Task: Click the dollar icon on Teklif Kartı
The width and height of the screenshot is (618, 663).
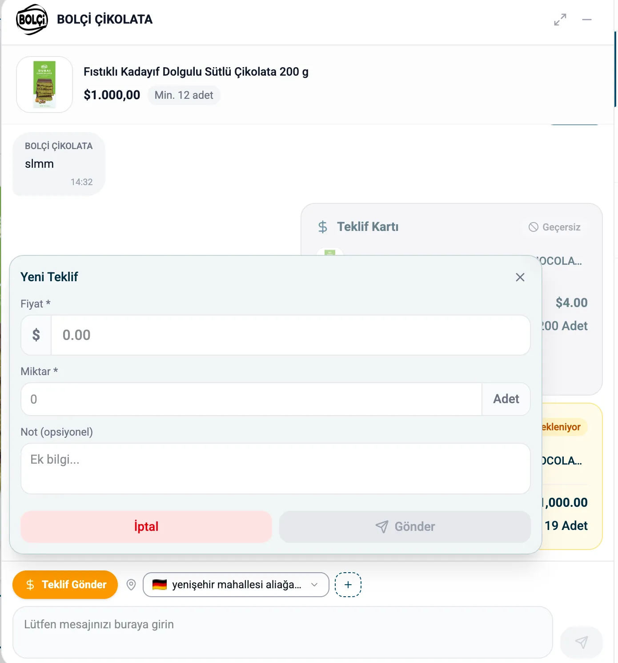Action: tap(323, 227)
